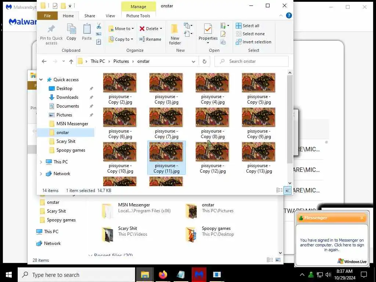376x282 pixels.
Task: Click Pictures in the breadcrumb path
Action: click(x=121, y=61)
